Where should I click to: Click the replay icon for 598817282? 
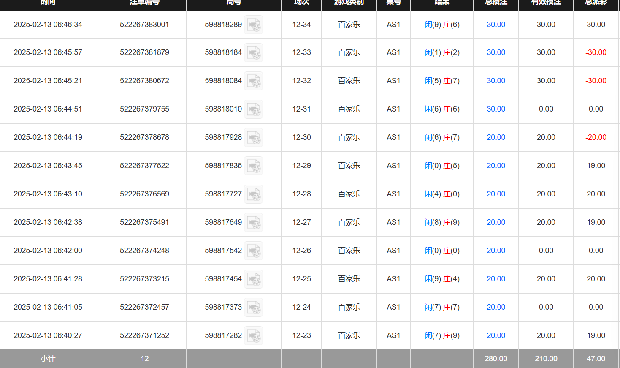click(254, 336)
